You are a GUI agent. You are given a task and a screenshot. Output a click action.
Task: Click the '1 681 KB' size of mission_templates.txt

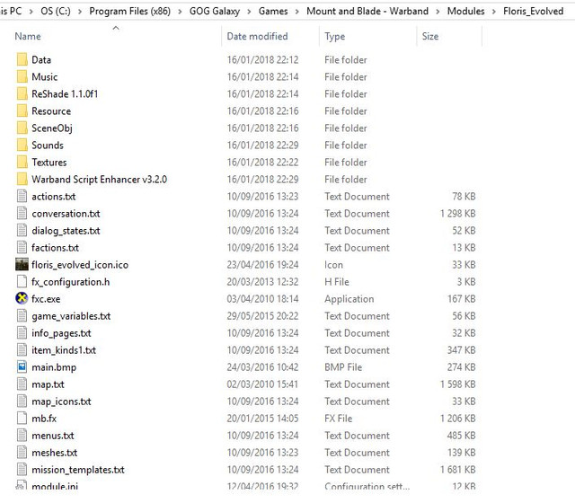pyautogui.click(x=457, y=470)
